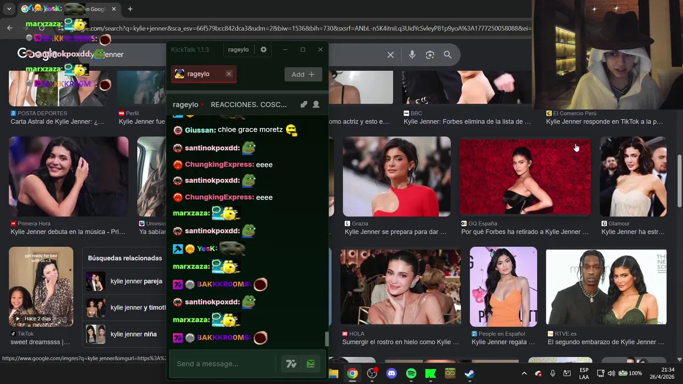Open 'kylie jenner pareja' related search
The image size is (683, 384).
tap(124, 281)
